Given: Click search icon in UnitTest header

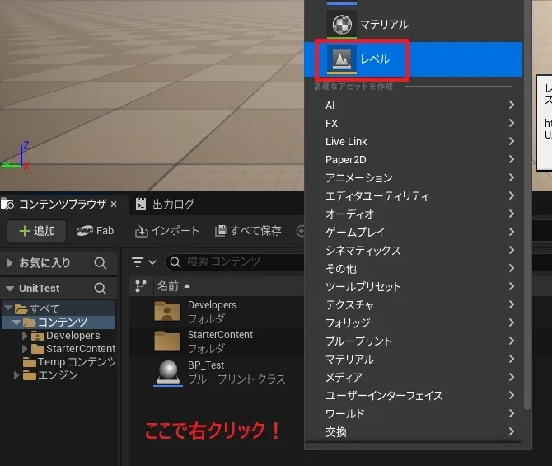Looking at the screenshot, I should (x=101, y=289).
